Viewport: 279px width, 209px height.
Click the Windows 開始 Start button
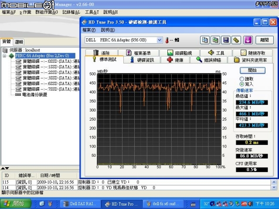tap(16, 204)
